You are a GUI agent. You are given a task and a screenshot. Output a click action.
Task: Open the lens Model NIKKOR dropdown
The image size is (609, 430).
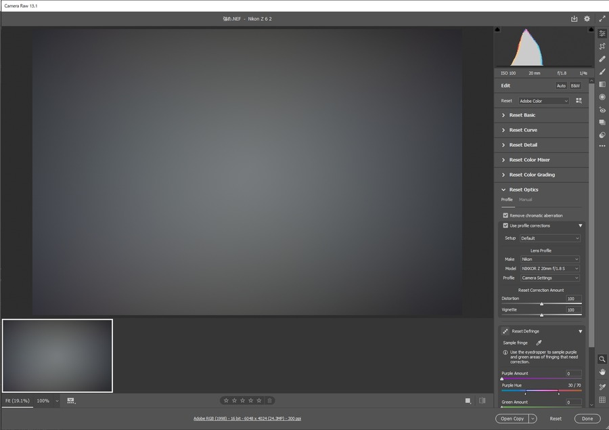(550, 269)
